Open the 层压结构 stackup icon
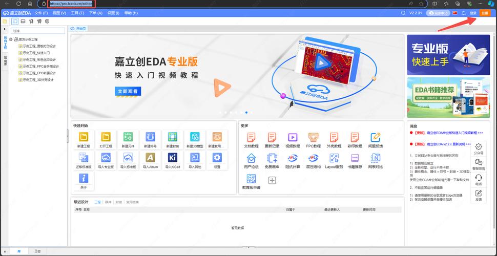 coord(313,158)
